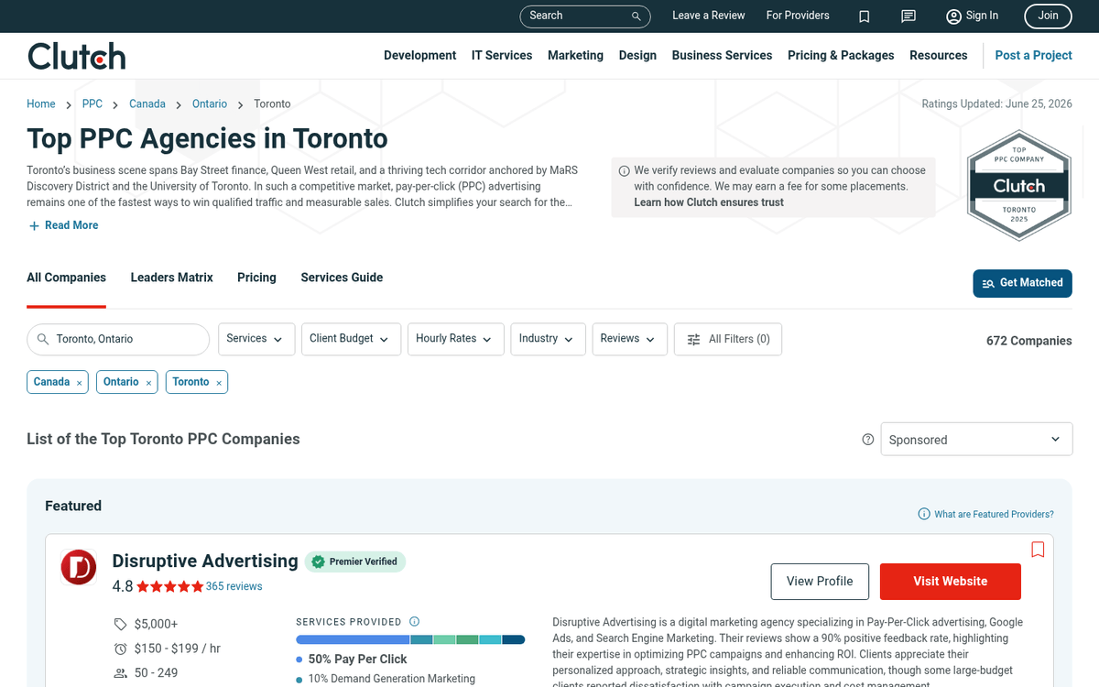Click the Sign In user icon
The image size is (1099, 687).
coord(954,16)
